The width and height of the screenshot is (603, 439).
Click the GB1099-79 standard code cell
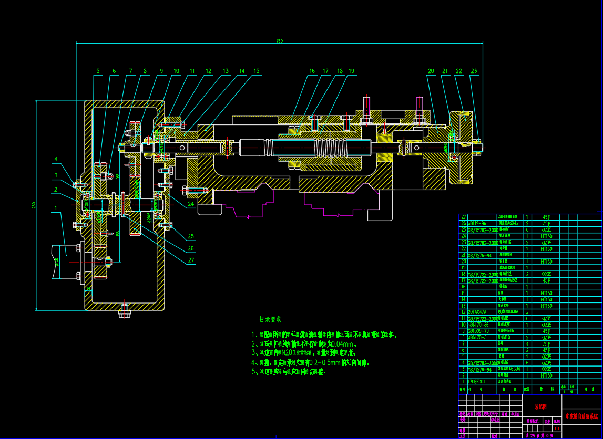[x=477, y=331]
